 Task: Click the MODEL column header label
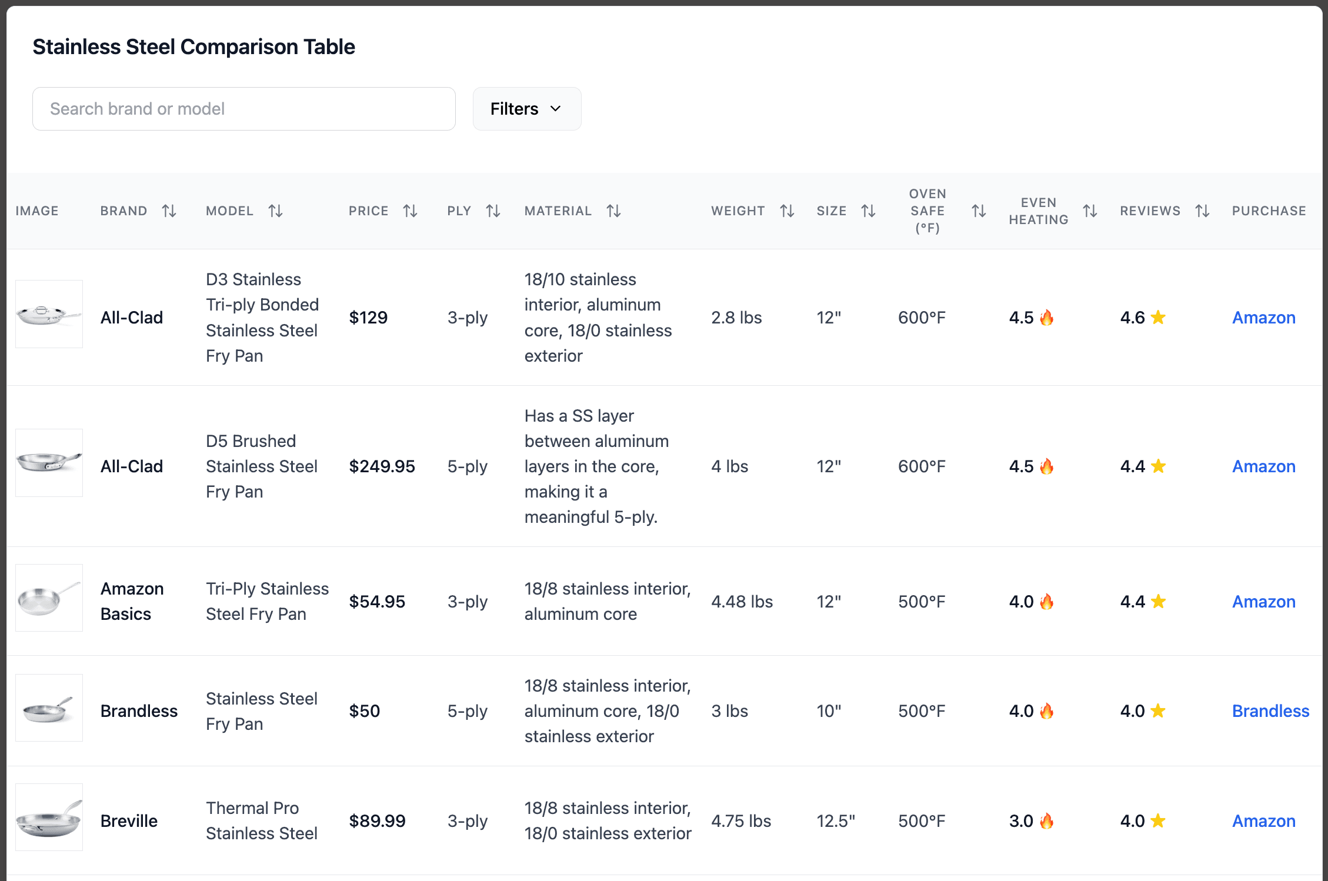(x=229, y=211)
